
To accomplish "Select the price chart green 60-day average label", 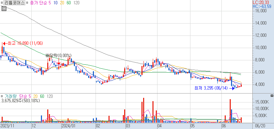I will [x=69, y=3].
